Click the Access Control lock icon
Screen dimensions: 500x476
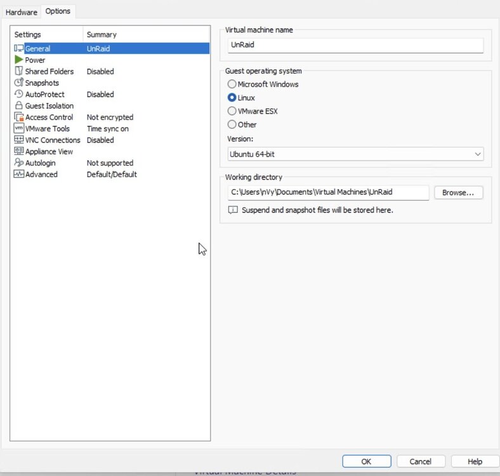coord(19,117)
